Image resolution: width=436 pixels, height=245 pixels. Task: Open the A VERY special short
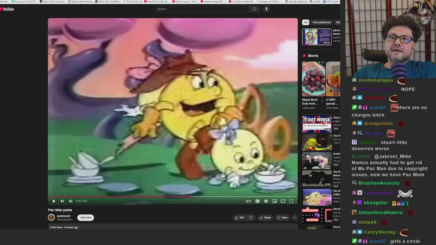coord(333,79)
